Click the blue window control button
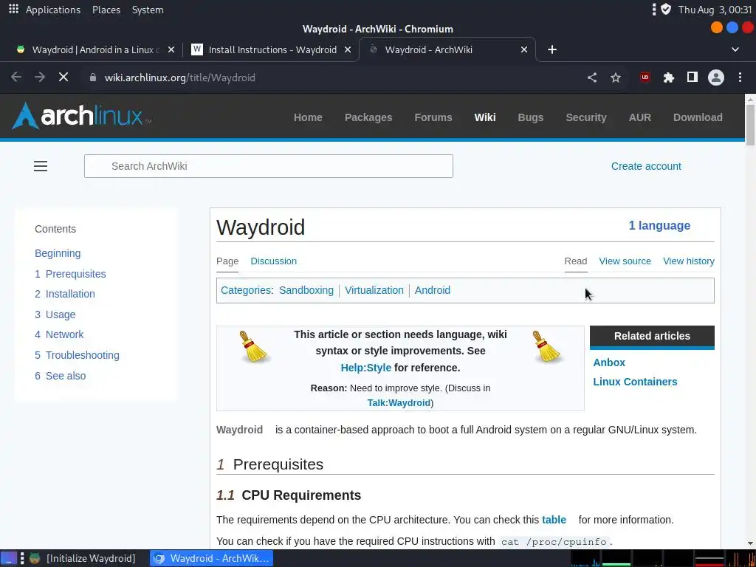This screenshot has height=567, width=756. [732, 27]
